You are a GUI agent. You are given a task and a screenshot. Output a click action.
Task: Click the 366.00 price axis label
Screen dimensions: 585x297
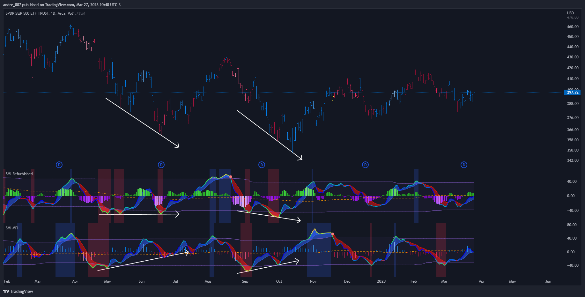click(573, 130)
